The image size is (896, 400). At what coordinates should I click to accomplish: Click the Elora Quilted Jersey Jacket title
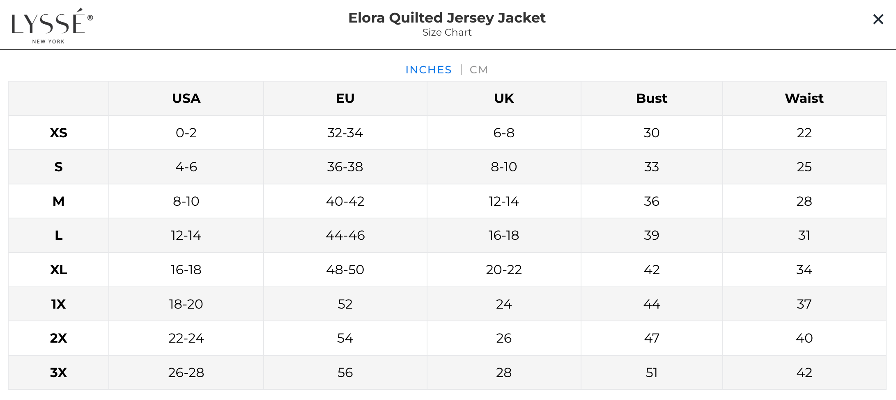tap(447, 18)
